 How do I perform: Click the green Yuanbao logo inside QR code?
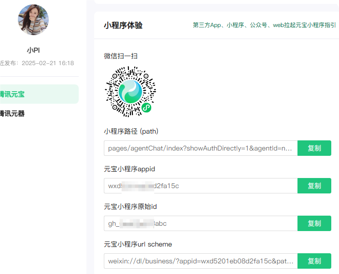click(130, 91)
